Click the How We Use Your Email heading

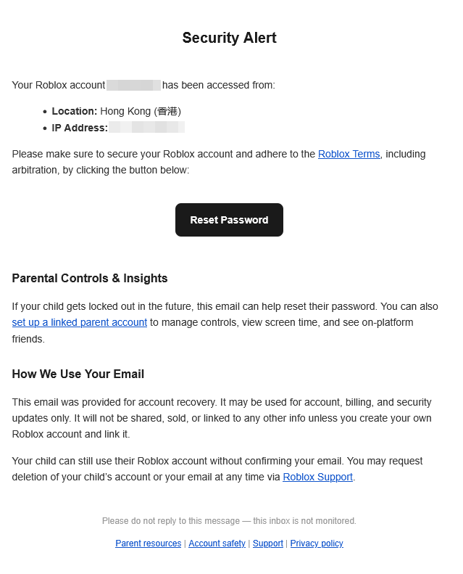(x=78, y=374)
